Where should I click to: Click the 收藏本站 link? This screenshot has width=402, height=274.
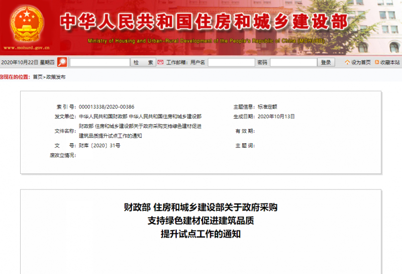390,62
